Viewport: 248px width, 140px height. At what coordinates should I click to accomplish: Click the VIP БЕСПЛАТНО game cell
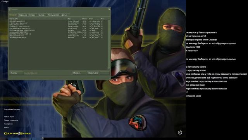tap(73, 27)
